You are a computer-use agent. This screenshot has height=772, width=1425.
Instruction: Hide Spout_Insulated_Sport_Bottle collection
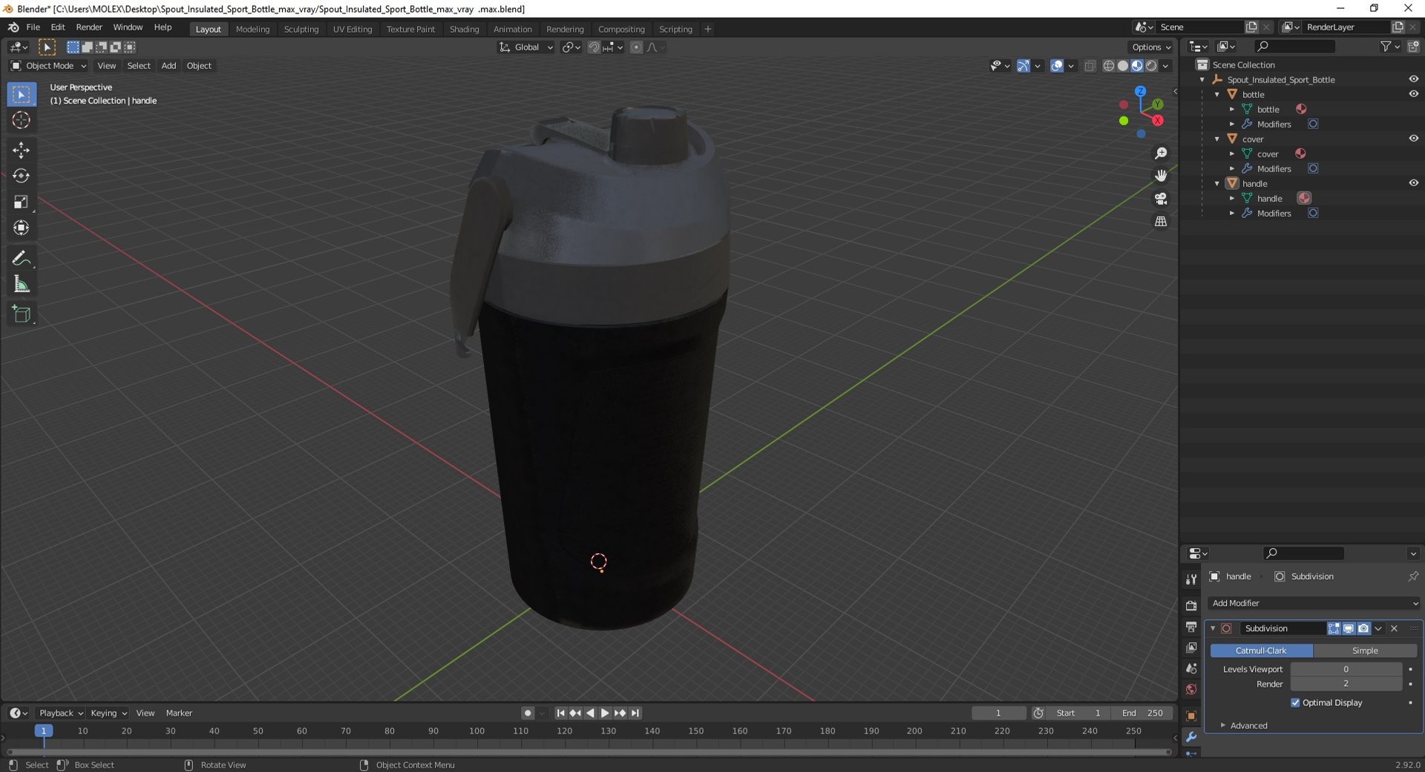pos(1413,79)
